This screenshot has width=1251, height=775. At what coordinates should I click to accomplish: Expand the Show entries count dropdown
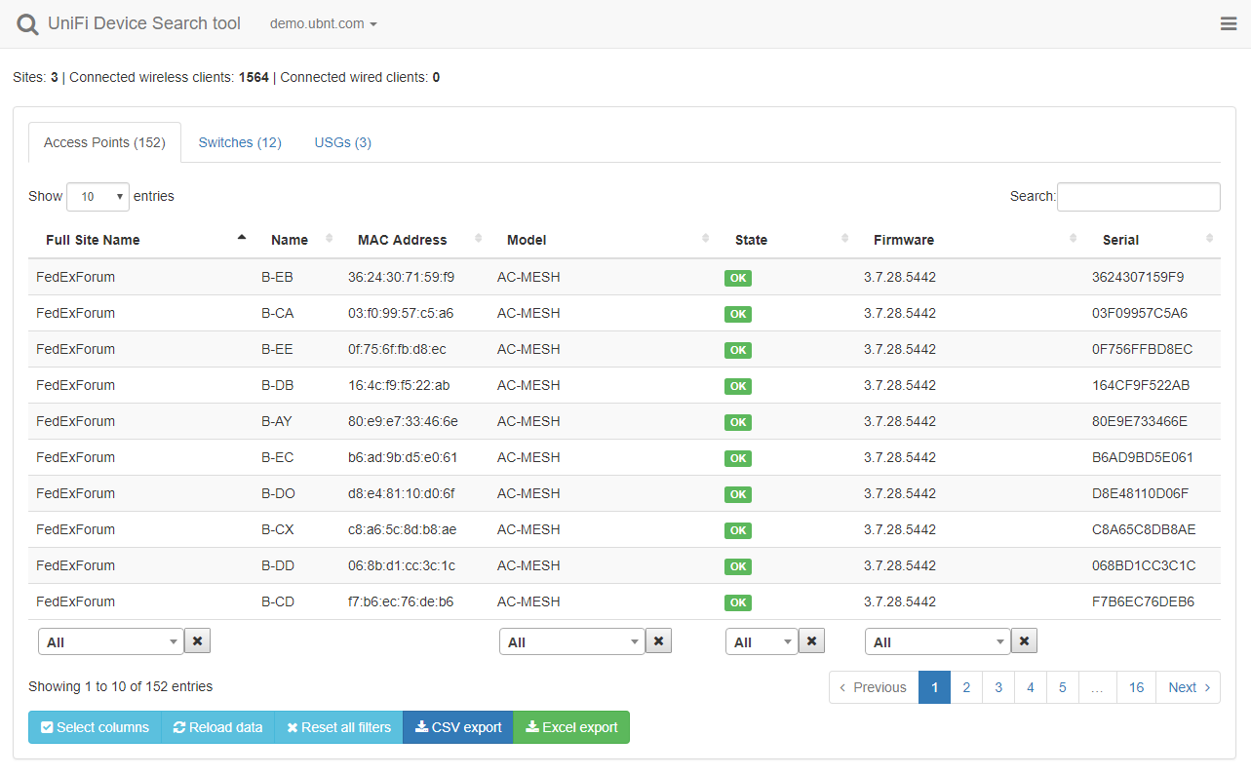pyautogui.click(x=98, y=197)
